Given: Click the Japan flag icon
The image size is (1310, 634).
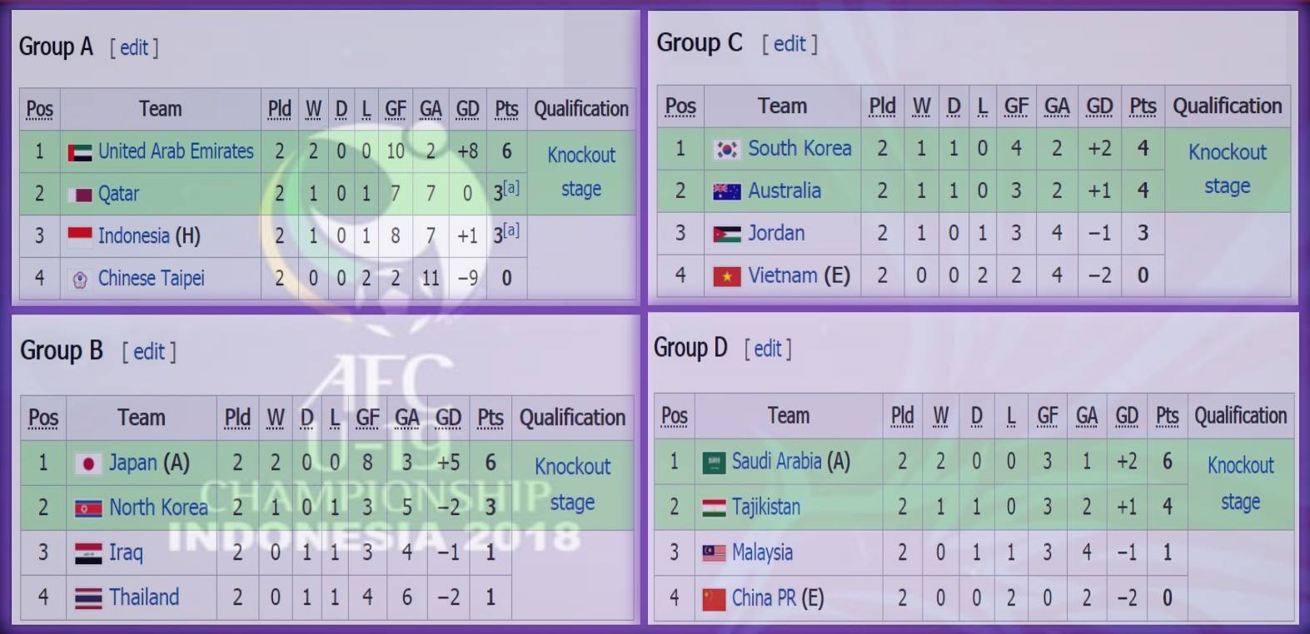Looking at the screenshot, I should (88, 463).
